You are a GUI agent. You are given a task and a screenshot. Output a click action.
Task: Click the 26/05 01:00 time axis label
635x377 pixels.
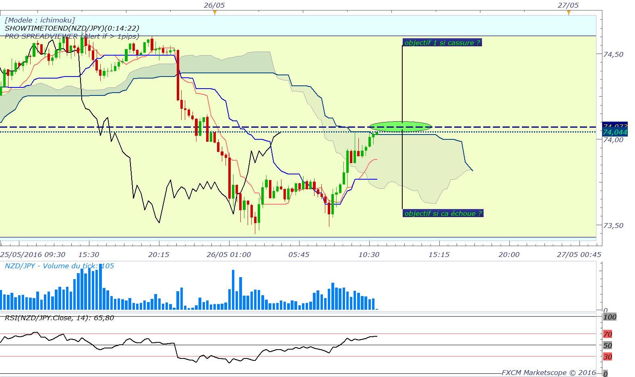(x=229, y=255)
